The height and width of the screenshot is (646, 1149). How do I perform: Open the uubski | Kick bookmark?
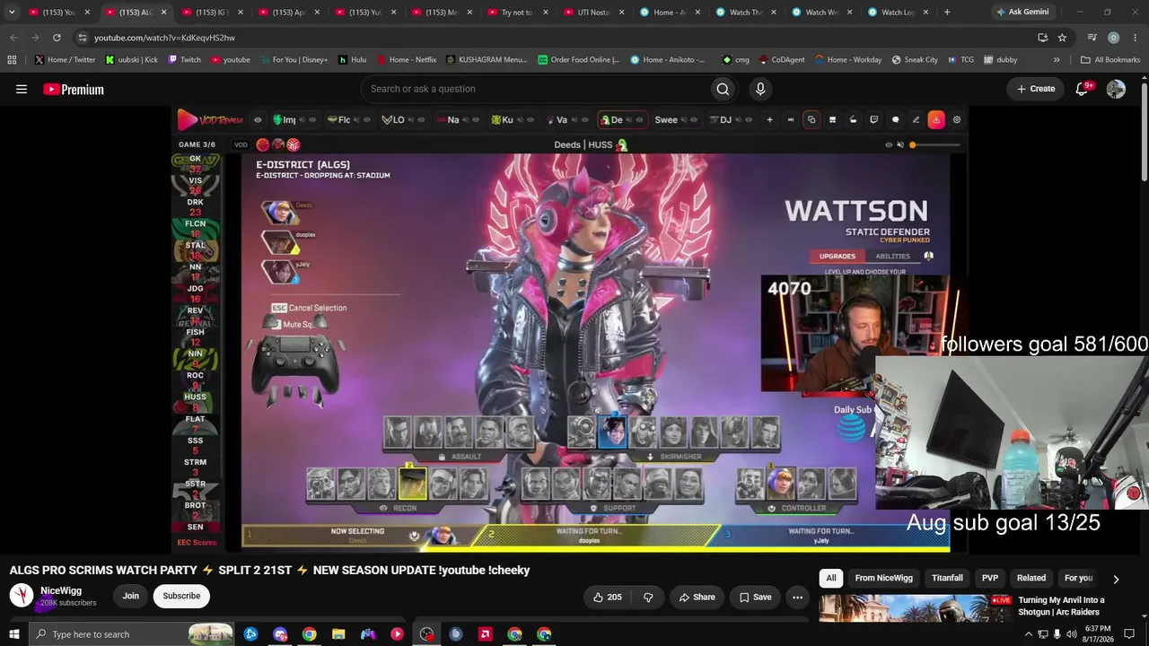[x=131, y=60]
